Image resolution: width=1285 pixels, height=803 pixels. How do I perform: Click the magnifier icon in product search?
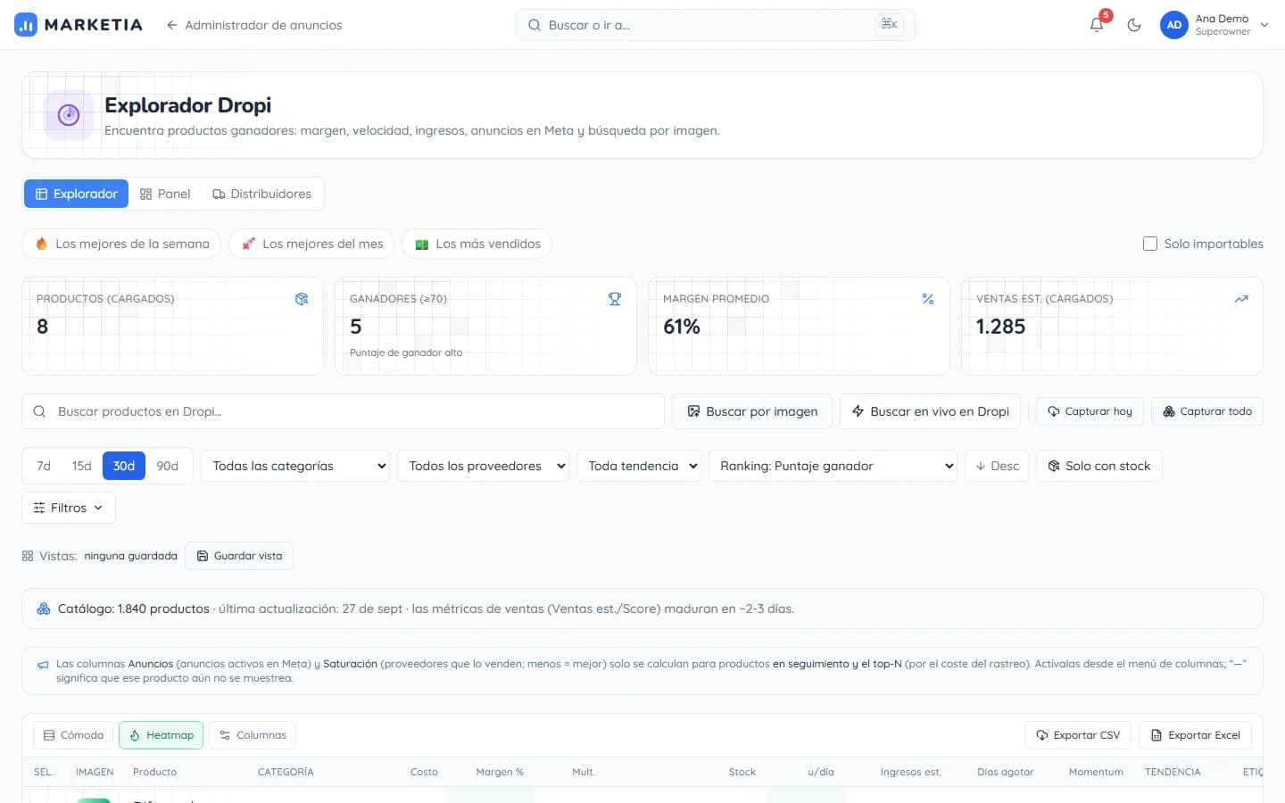[x=39, y=411]
